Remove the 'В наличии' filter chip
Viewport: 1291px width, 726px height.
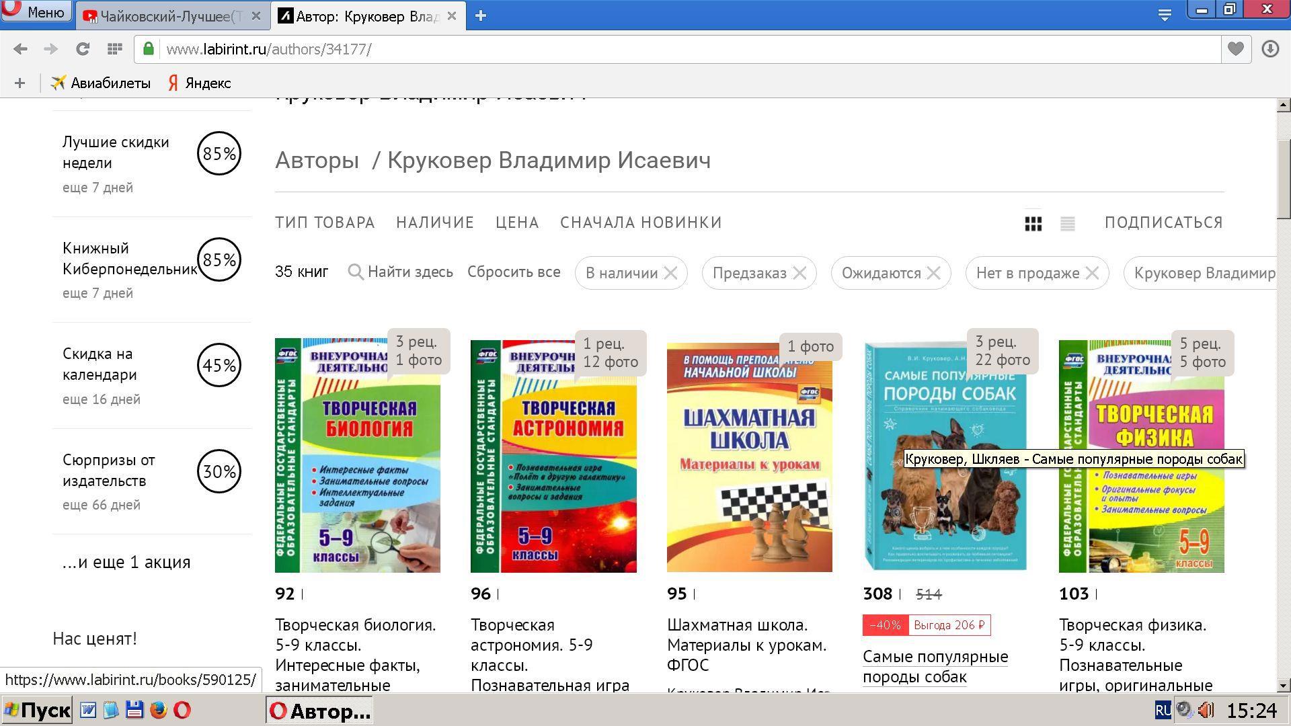(x=670, y=273)
